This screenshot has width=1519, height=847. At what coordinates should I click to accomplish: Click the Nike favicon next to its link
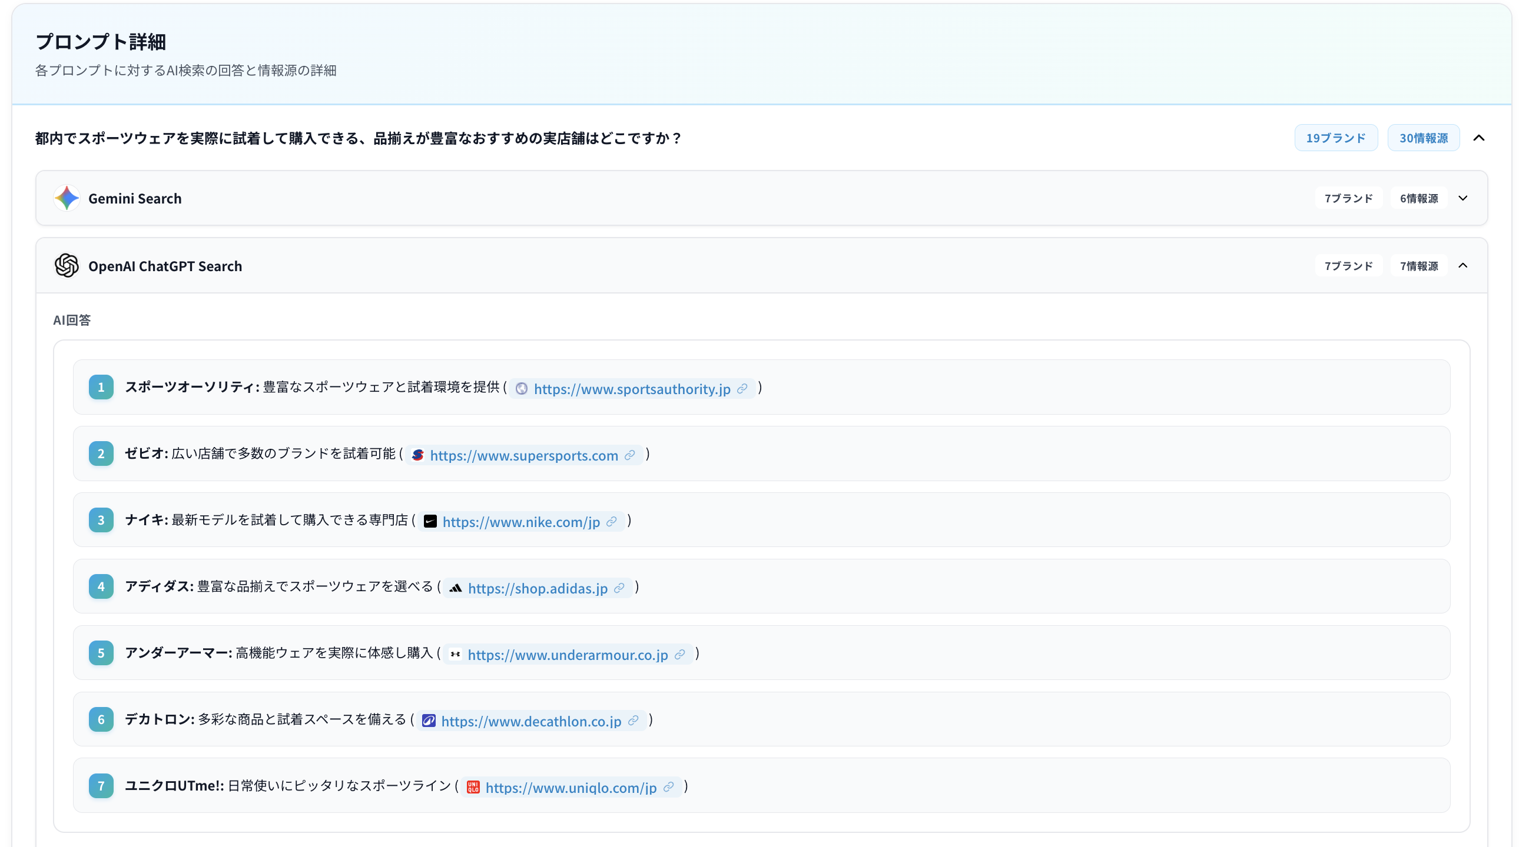click(430, 521)
